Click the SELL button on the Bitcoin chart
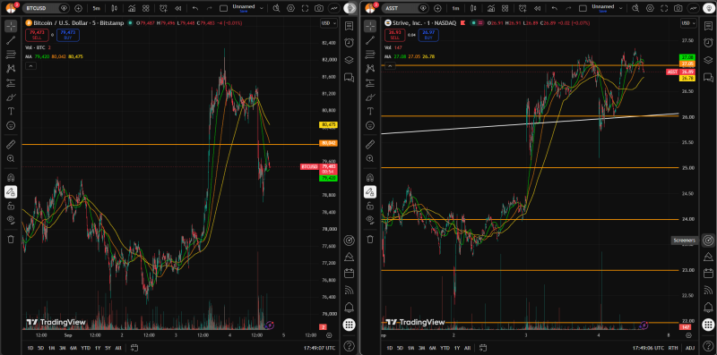 pyautogui.click(x=36, y=35)
